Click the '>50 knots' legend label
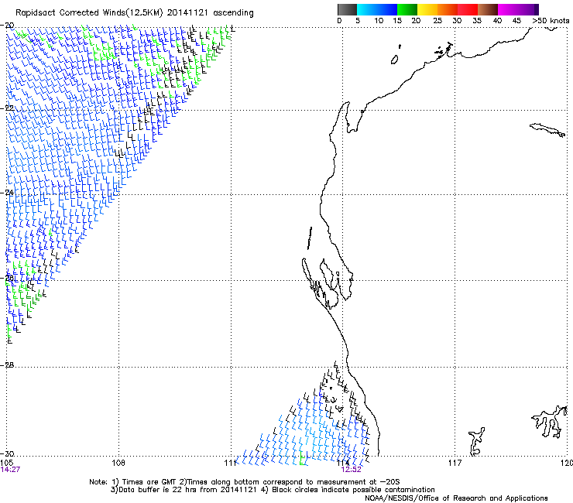 point(551,21)
